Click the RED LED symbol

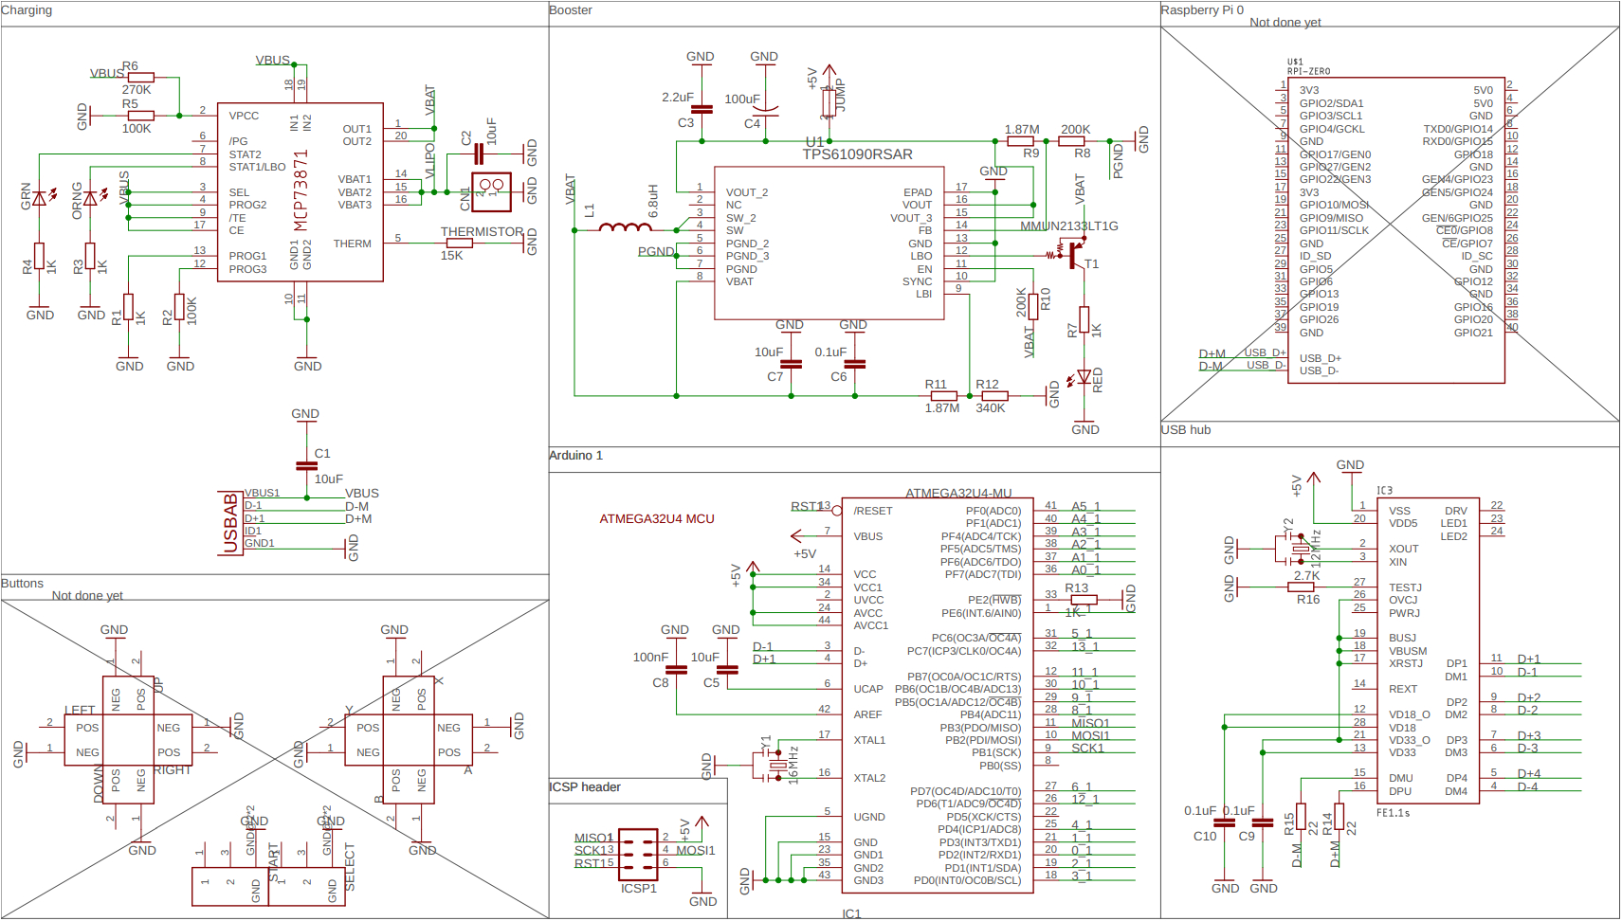click(x=1084, y=377)
